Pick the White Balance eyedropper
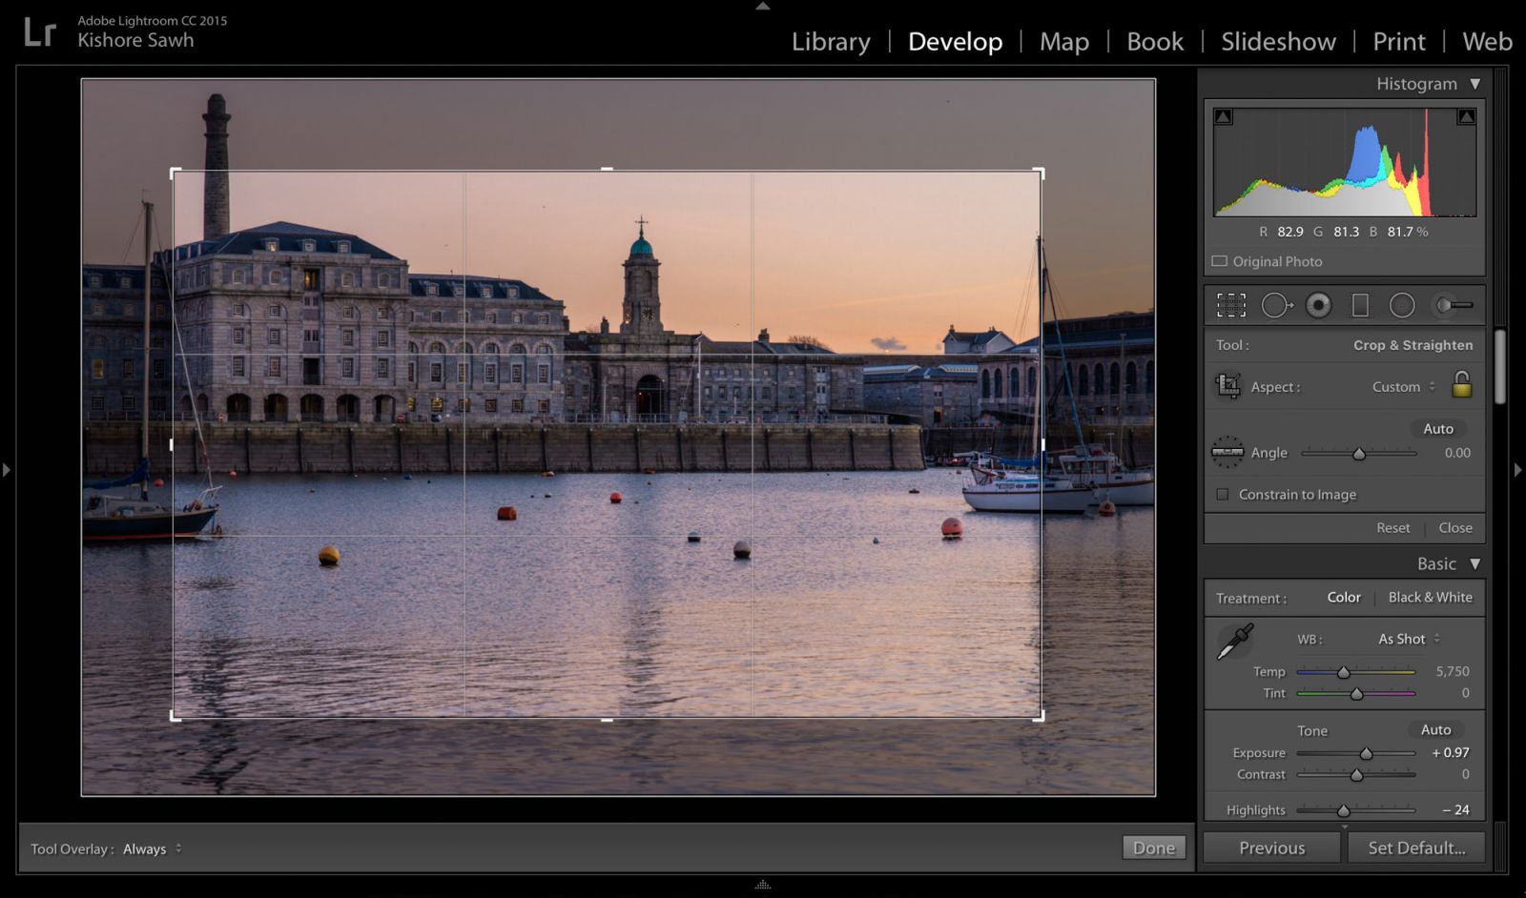This screenshot has width=1526, height=898. coord(1234,641)
